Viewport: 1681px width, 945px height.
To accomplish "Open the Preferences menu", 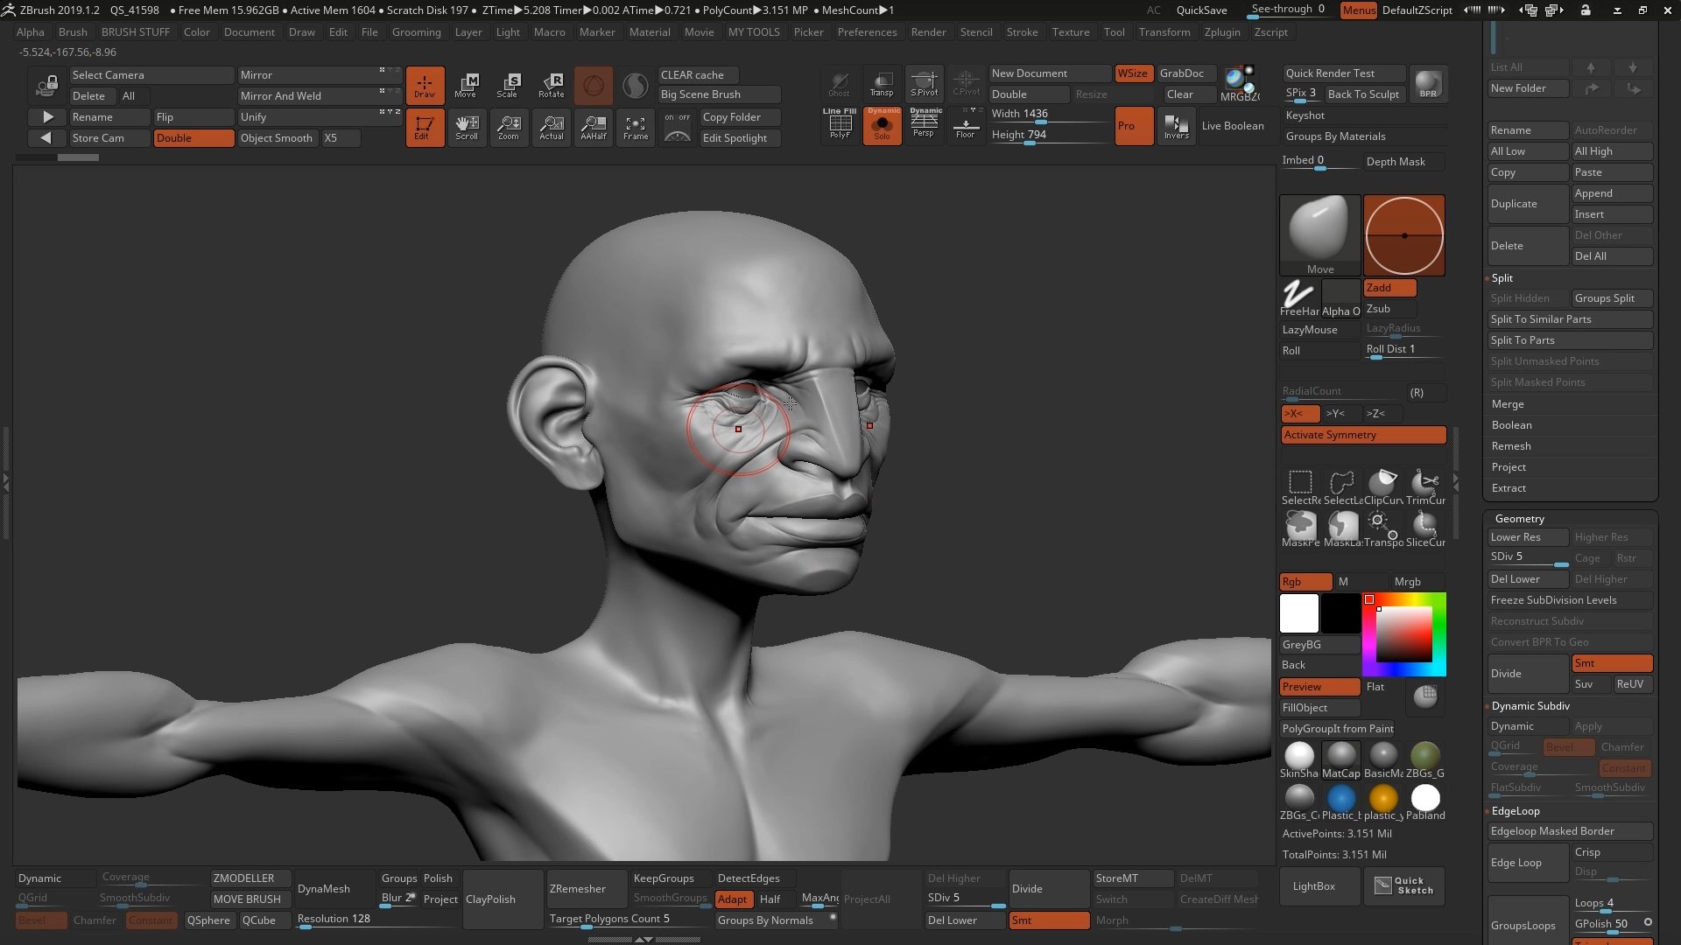I will [867, 32].
